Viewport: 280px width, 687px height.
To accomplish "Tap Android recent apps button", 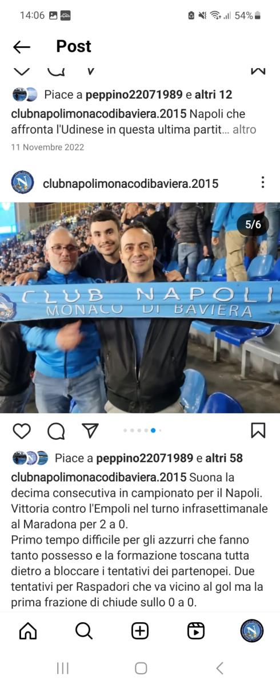I will click(x=63, y=668).
